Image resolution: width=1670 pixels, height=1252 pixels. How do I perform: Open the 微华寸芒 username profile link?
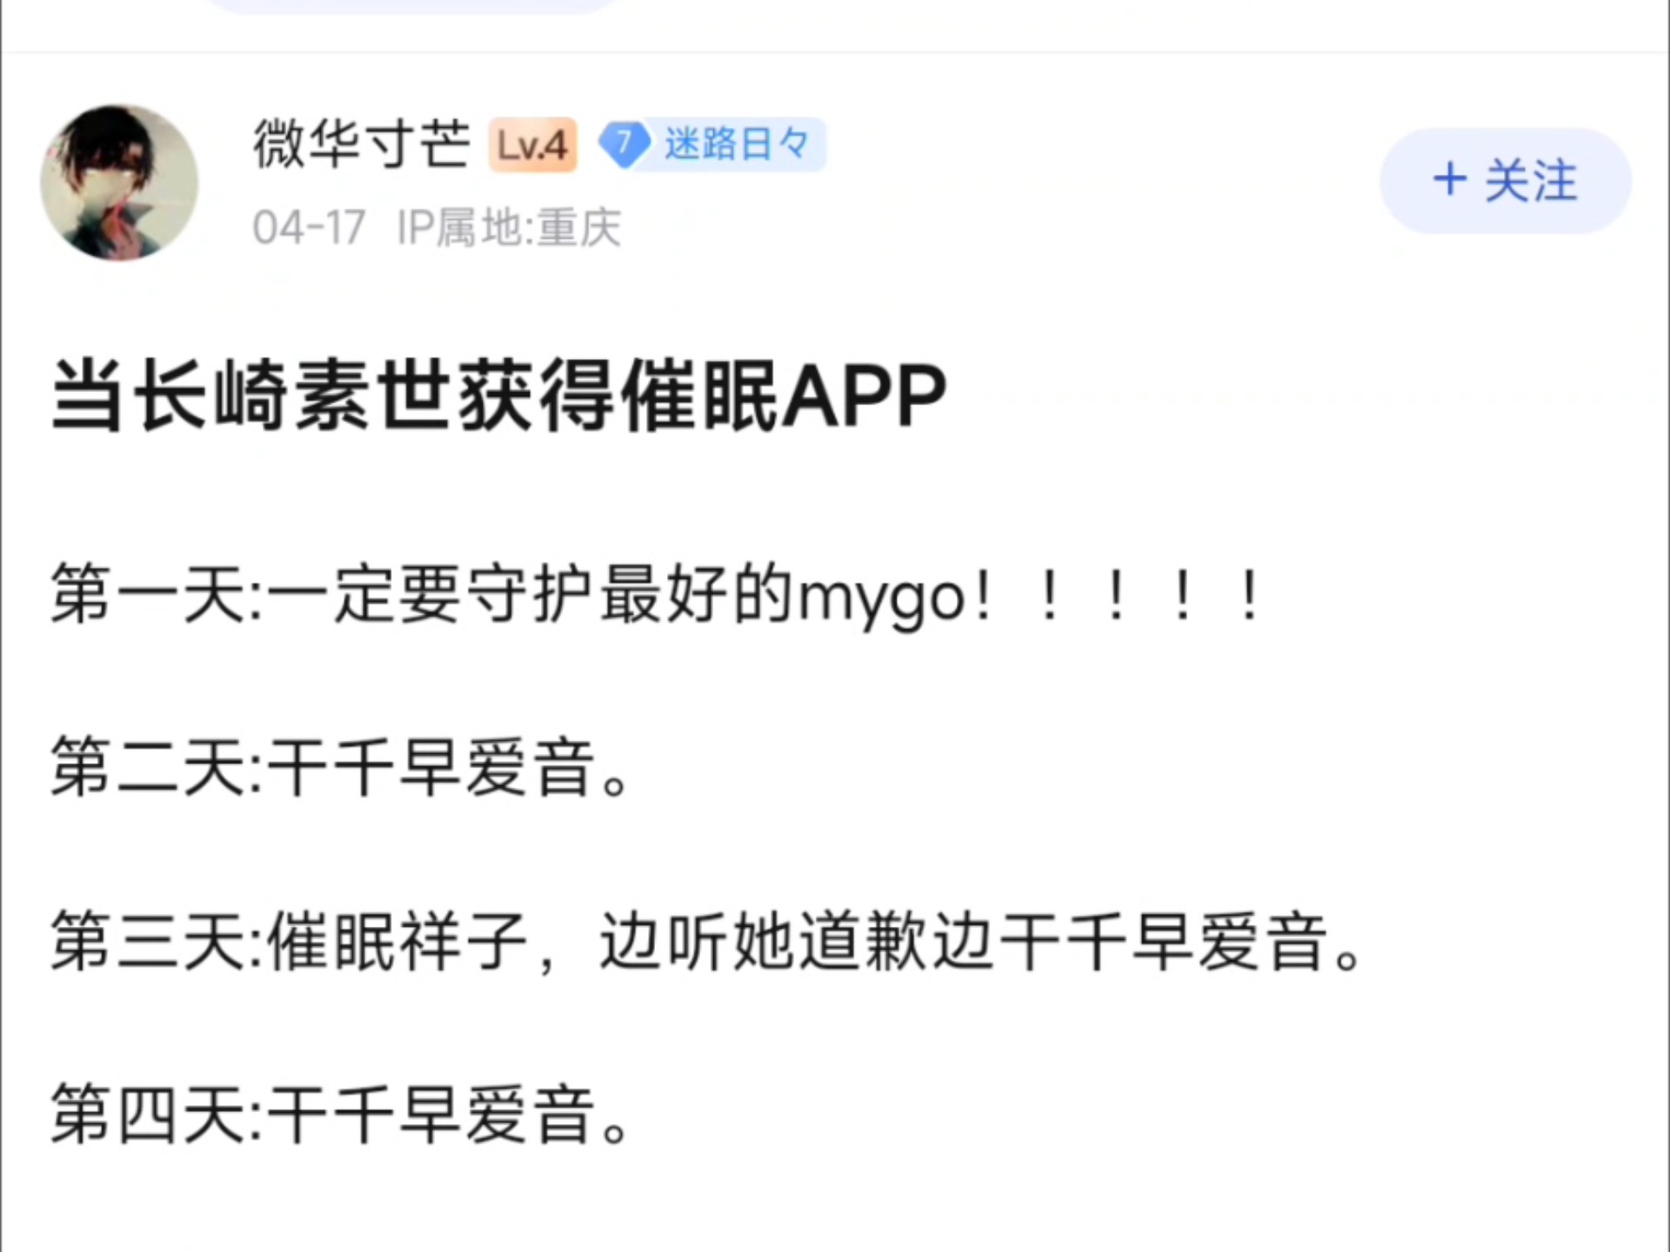tap(361, 144)
